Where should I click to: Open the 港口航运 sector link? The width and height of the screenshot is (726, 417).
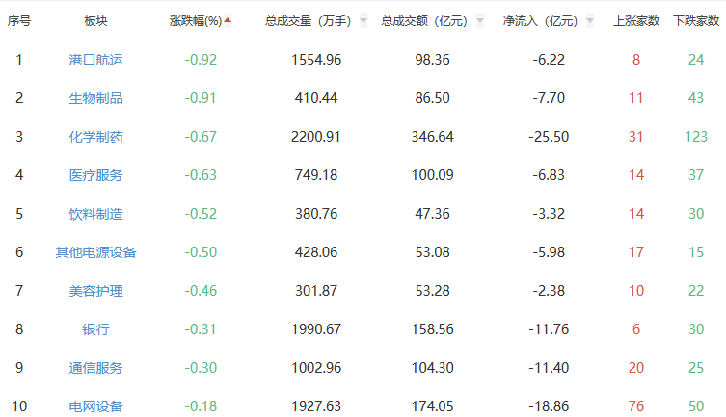tap(96, 60)
